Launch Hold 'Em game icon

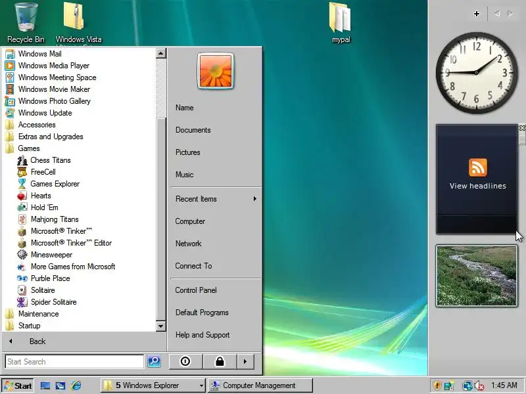(x=22, y=208)
